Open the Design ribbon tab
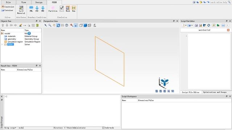 tap(39, 3)
